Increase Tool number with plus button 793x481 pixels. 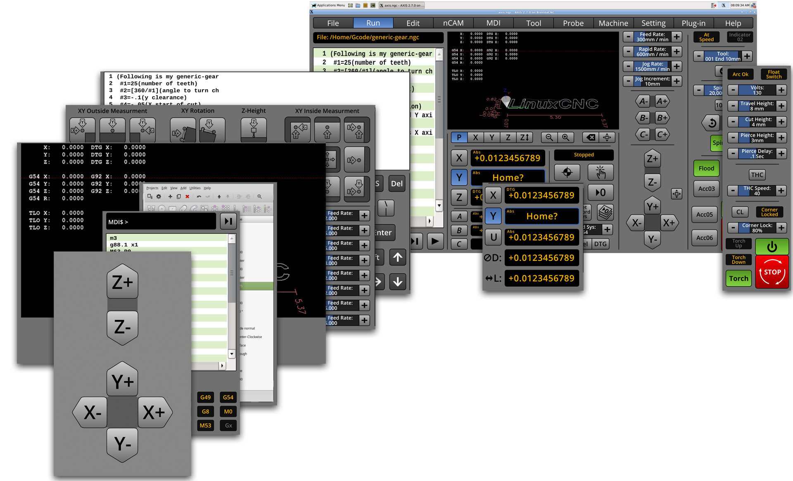click(747, 56)
